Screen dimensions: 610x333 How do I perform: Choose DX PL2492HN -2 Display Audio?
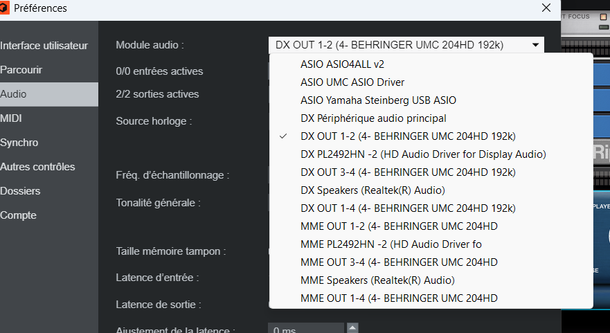click(x=431, y=154)
